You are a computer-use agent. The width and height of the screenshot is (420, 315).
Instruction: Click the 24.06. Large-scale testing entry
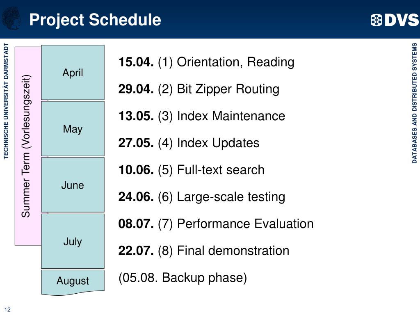(x=202, y=197)
